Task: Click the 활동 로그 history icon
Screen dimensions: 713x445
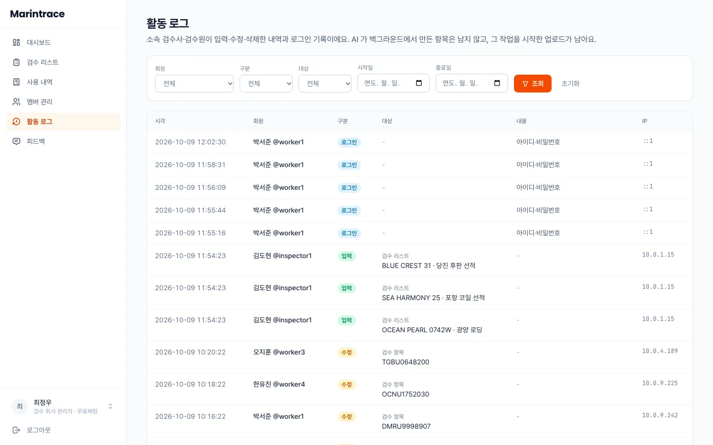Action: coord(16,122)
